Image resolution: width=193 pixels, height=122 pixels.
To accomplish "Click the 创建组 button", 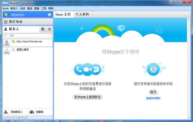I will [x=36, y=112].
